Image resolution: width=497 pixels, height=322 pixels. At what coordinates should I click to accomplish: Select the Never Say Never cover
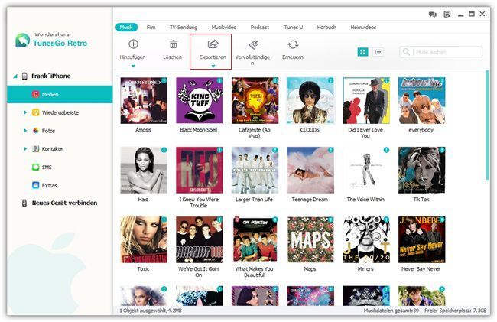(421, 239)
